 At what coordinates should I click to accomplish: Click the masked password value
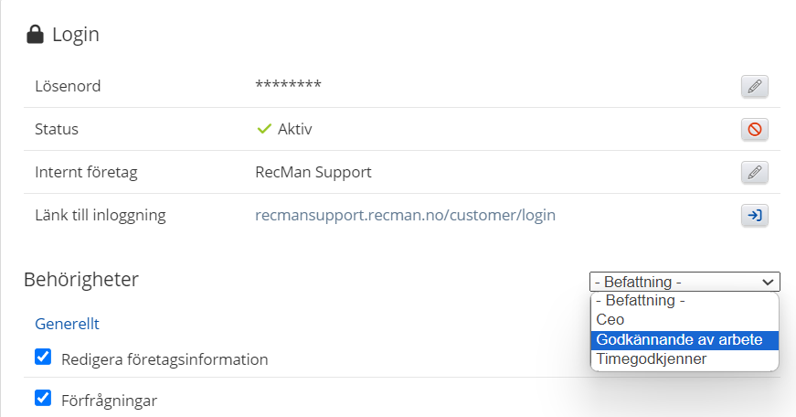click(x=288, y=86)
